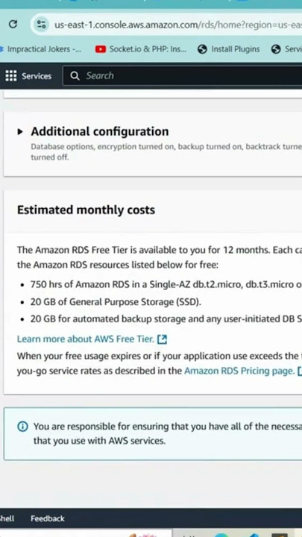Click the Additional configuration heading text
The width and height of the screenshot is (302, 537).
100,131
